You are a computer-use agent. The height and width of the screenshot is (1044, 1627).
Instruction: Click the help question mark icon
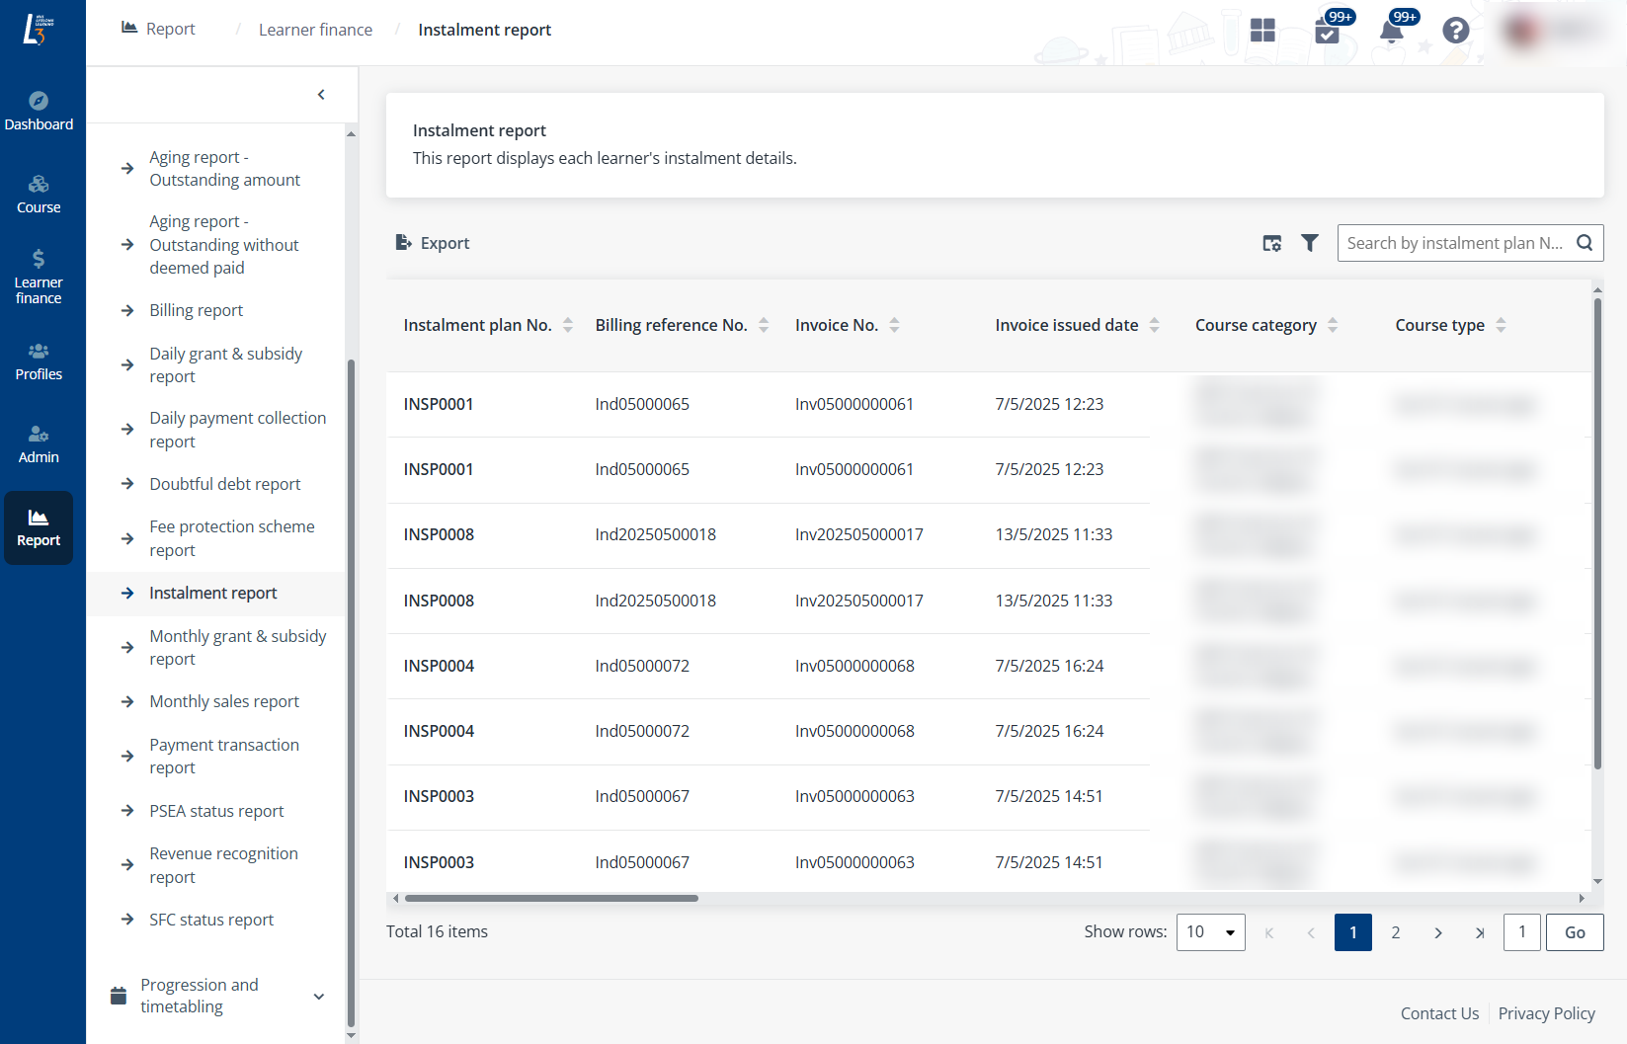point(1455,31)
